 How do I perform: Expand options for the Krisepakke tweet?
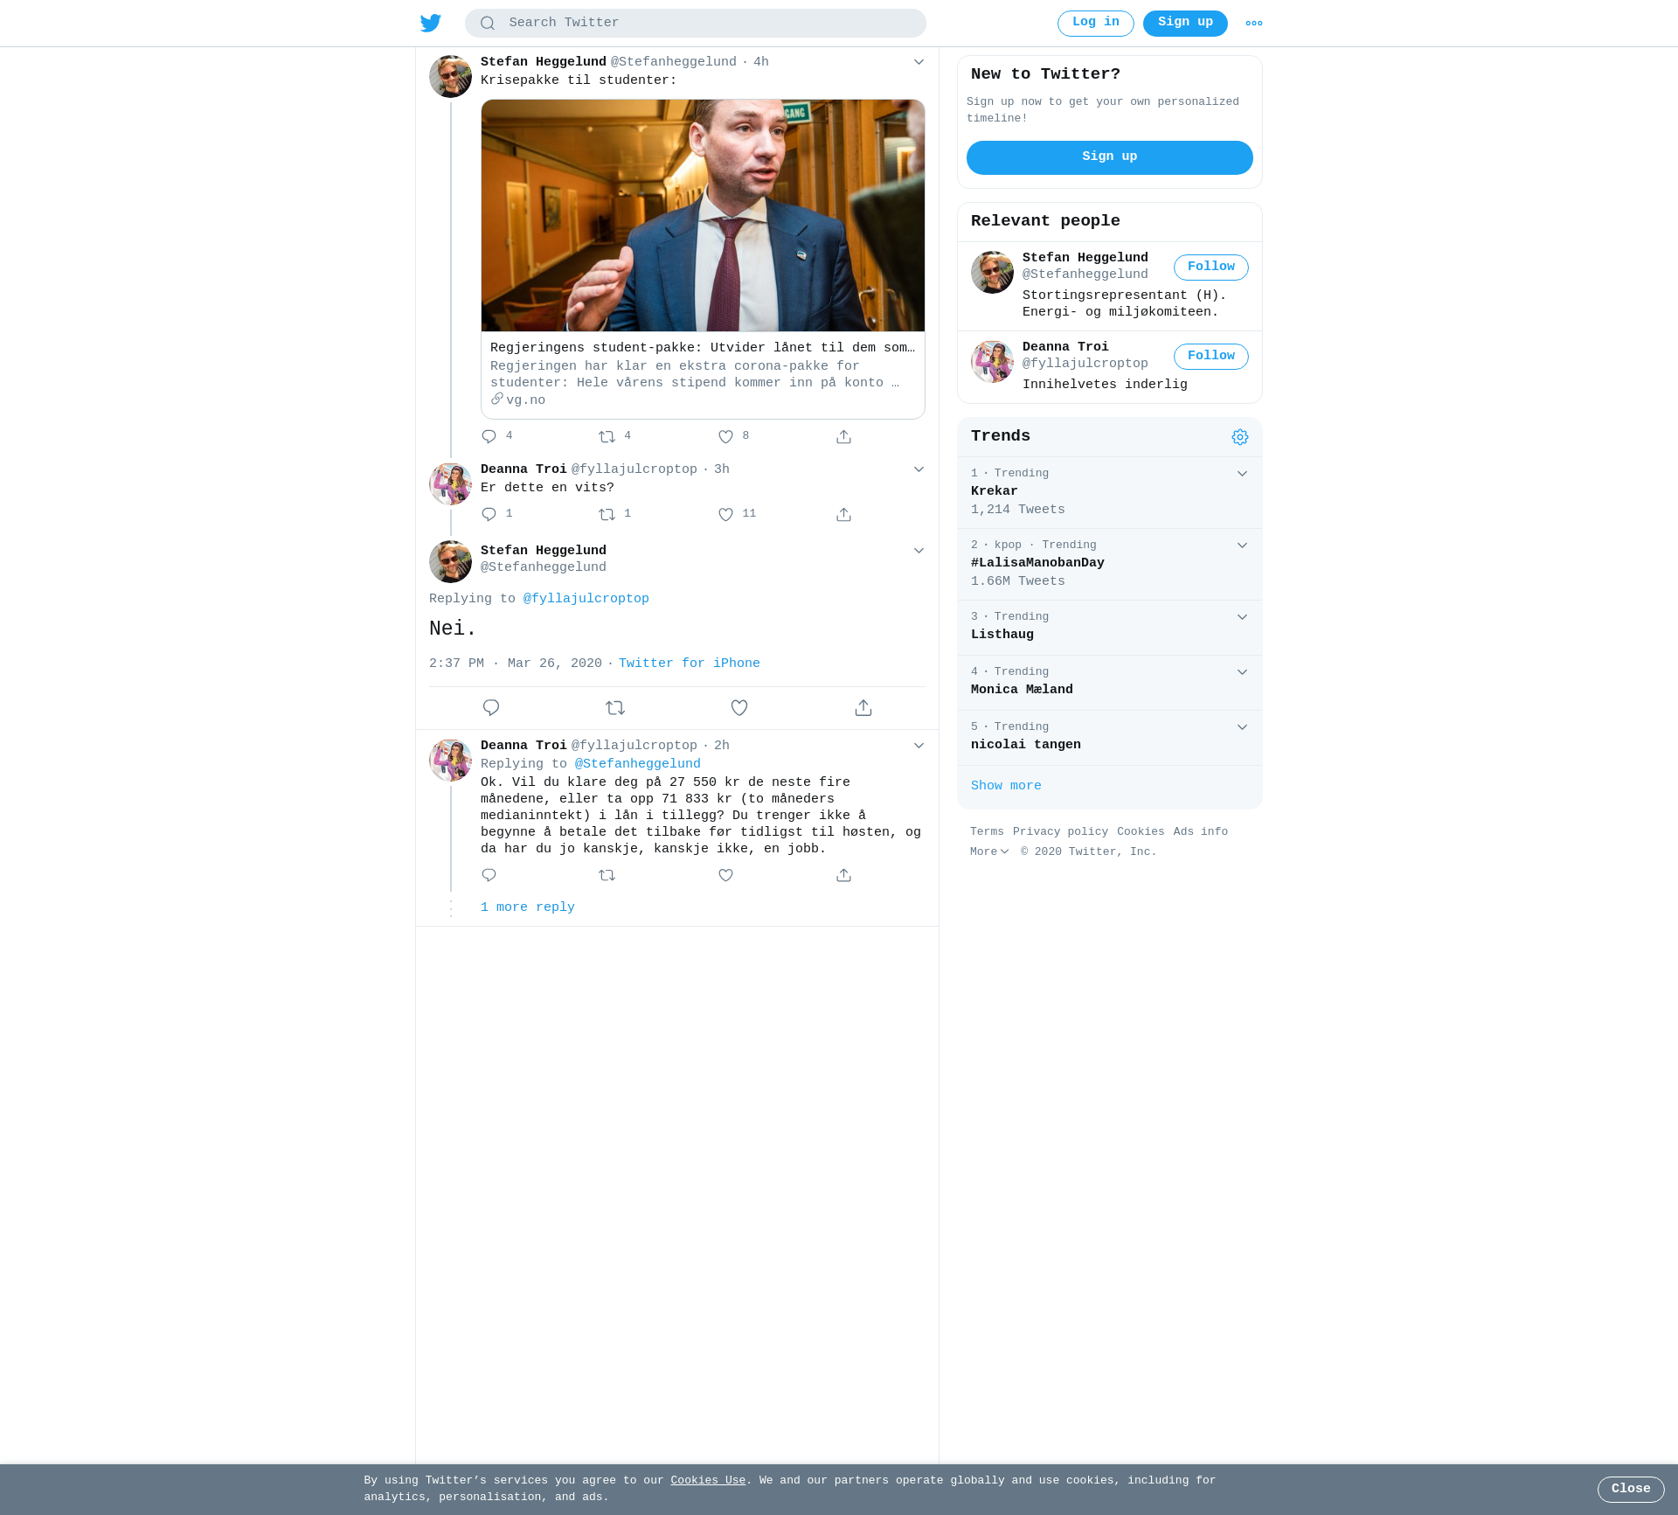[x=919, y=62]
